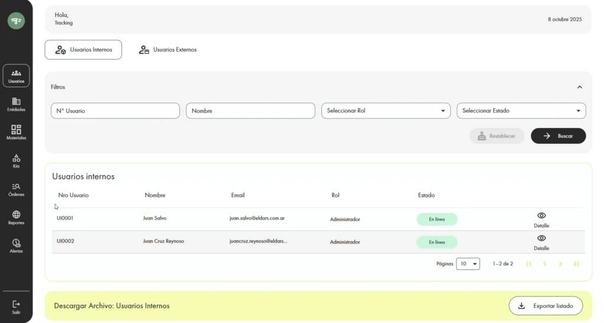Click En línea badge for UI0001

pyautogui.click(x=437, y=219)
